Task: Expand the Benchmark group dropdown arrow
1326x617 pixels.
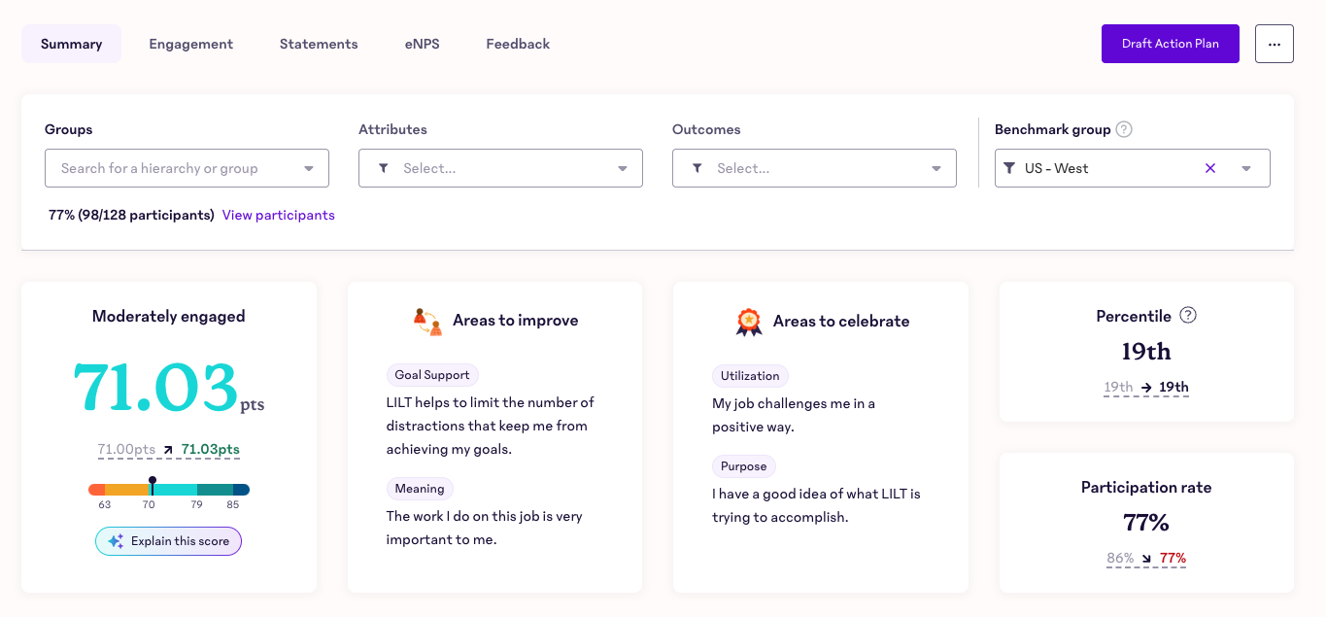Action: tap(1246, 168)
